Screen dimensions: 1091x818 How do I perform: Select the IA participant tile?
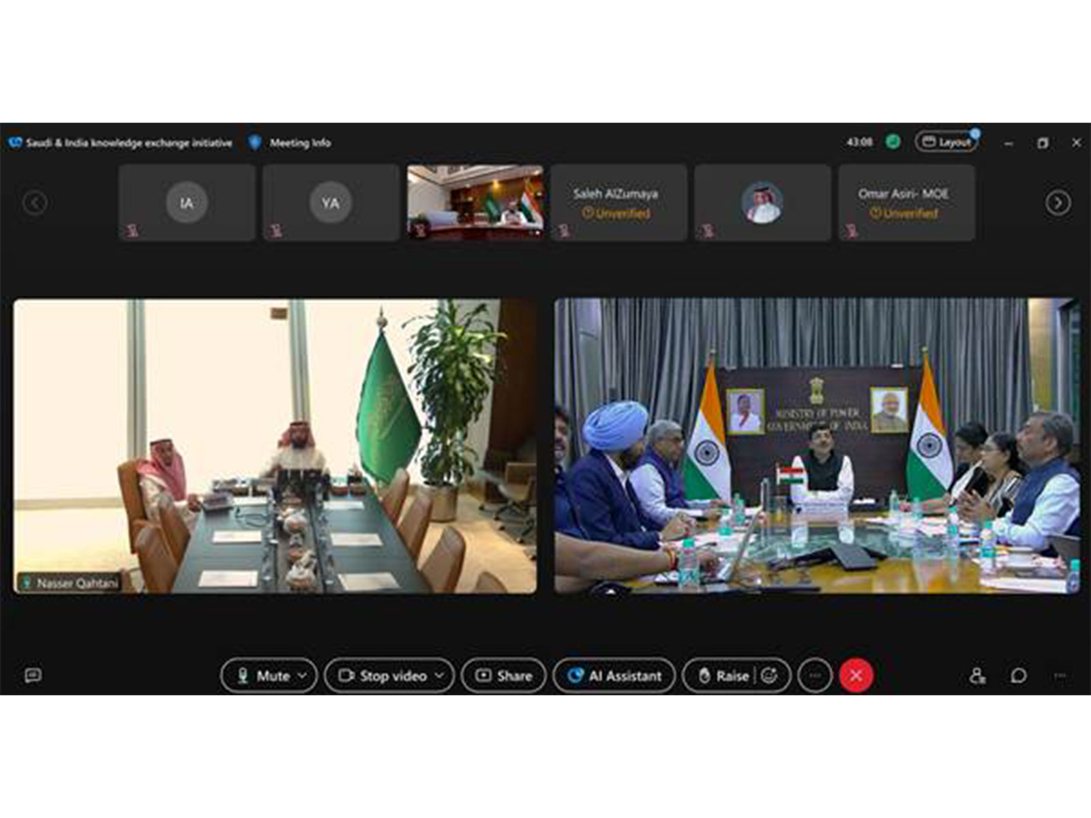(187, 202)
